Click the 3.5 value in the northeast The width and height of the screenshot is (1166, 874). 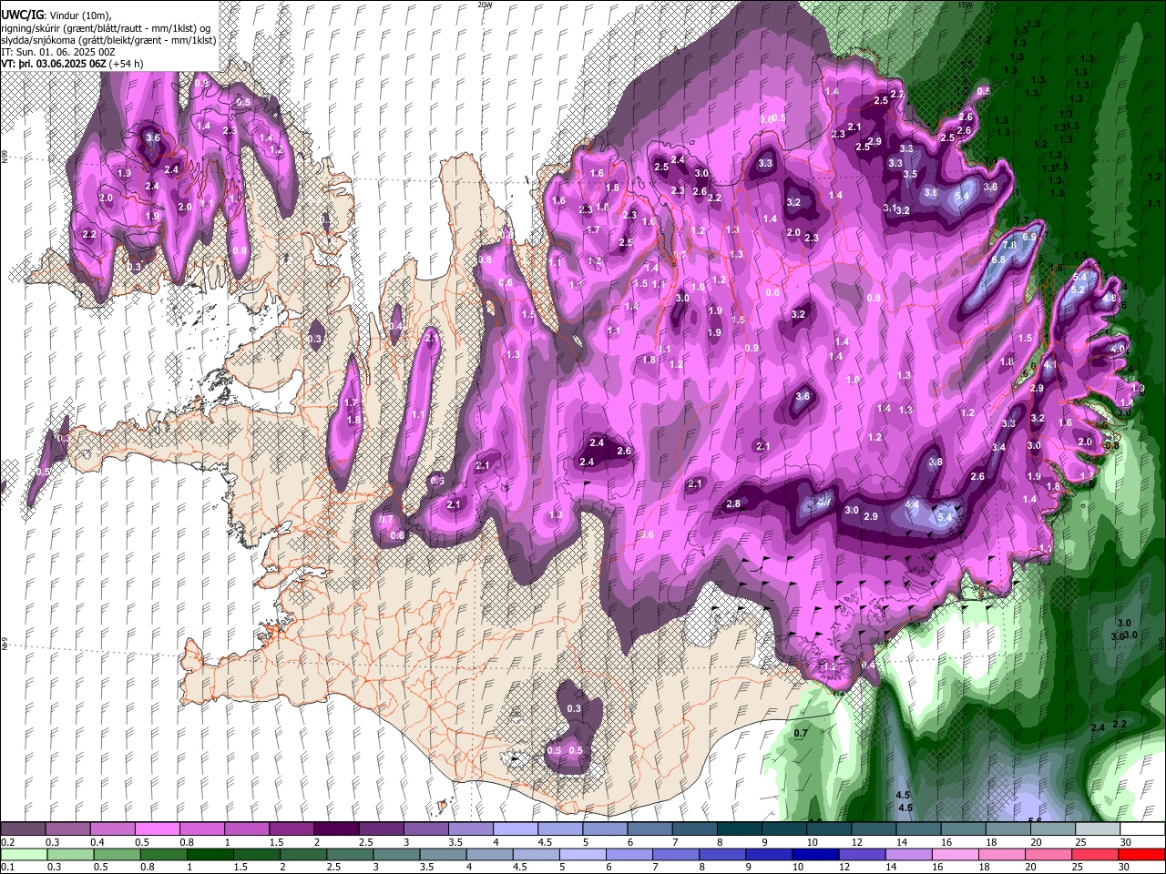click(x=910, y=174)
